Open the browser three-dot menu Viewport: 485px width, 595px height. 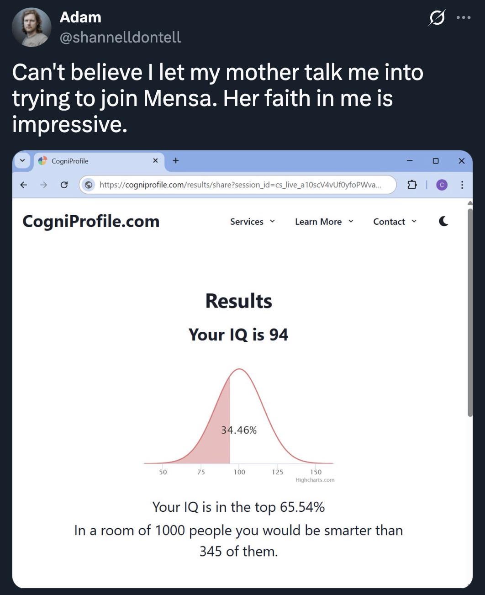[462, 185]
